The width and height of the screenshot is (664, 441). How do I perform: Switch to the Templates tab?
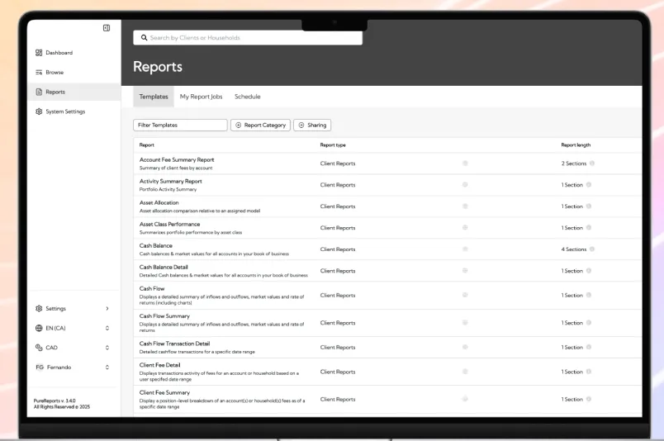(154, 97)
